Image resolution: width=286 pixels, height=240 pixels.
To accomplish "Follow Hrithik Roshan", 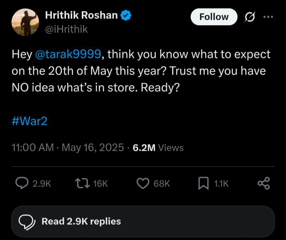I will pyautogui.click(x=214, y=17).
